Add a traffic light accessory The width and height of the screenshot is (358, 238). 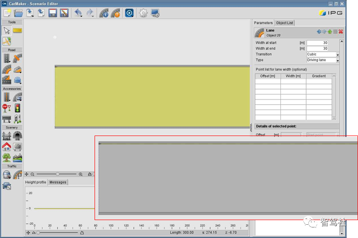tap(17, 108)
